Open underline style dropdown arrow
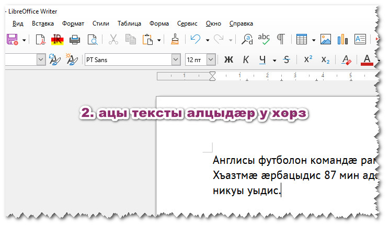 tap(274, 60)
